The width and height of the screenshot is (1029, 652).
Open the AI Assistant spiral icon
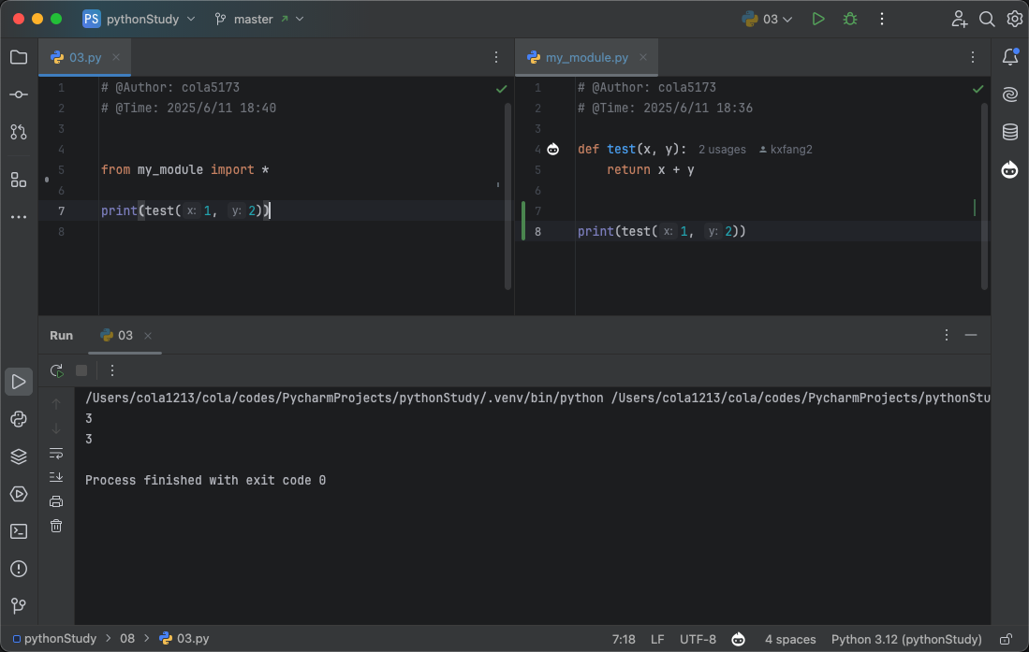click(x=1010, y=94)
